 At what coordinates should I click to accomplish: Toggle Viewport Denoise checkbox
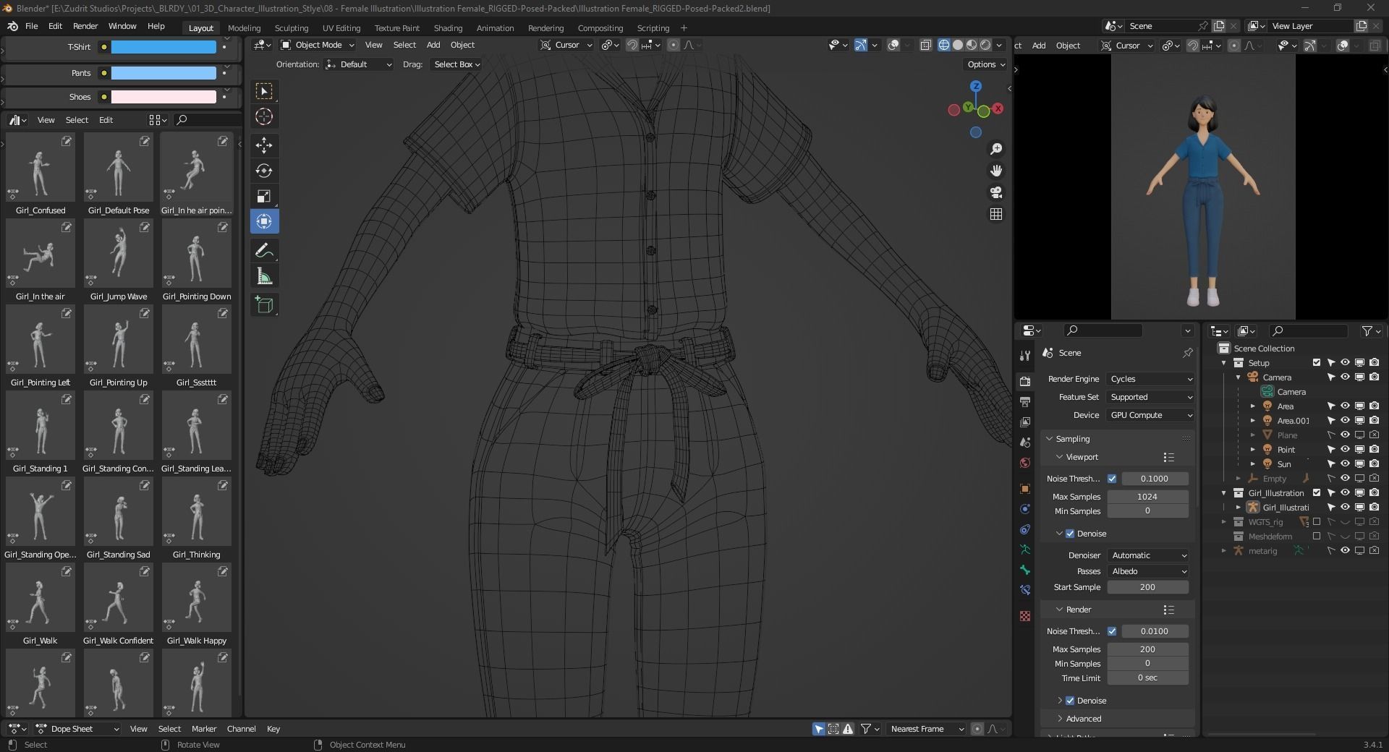coord(1070,534)
